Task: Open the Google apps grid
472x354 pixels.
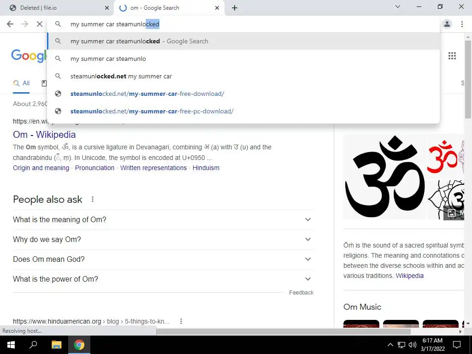Action: (x=452, y=56)
